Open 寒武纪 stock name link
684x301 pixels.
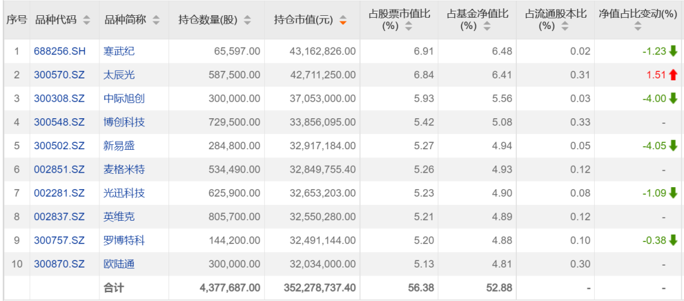(119, 51)
